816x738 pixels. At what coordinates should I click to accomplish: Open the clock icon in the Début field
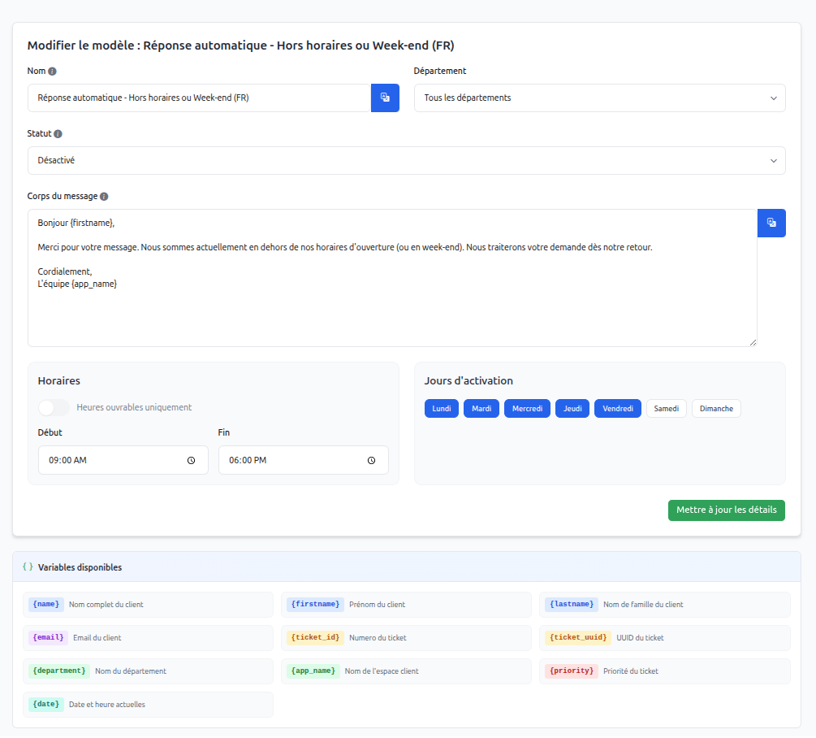tap(192, 460)
